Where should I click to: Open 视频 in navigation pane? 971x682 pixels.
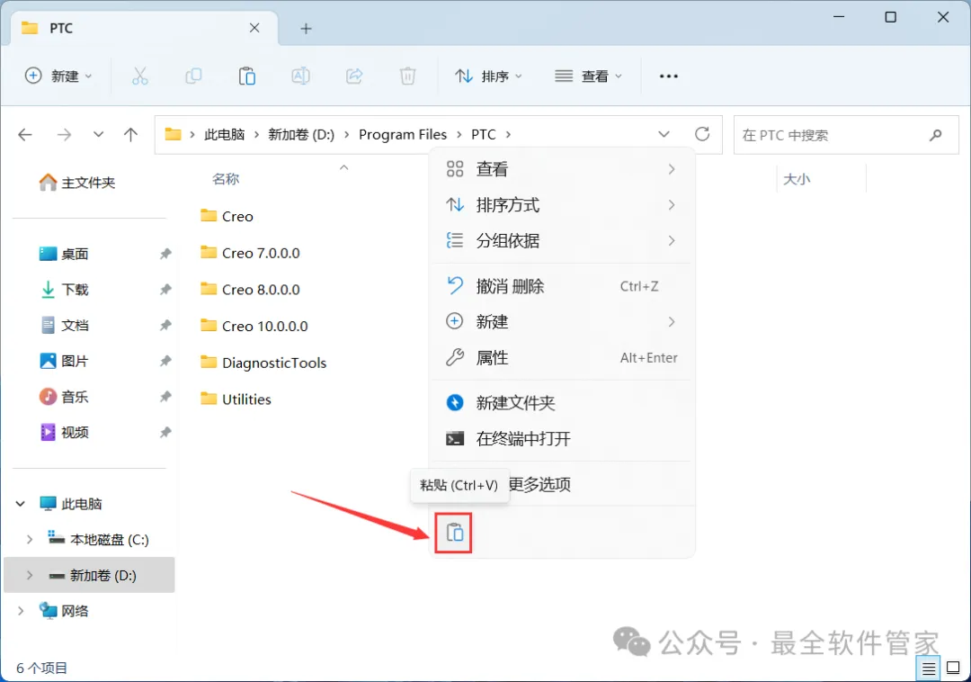(x=64, y=433)
